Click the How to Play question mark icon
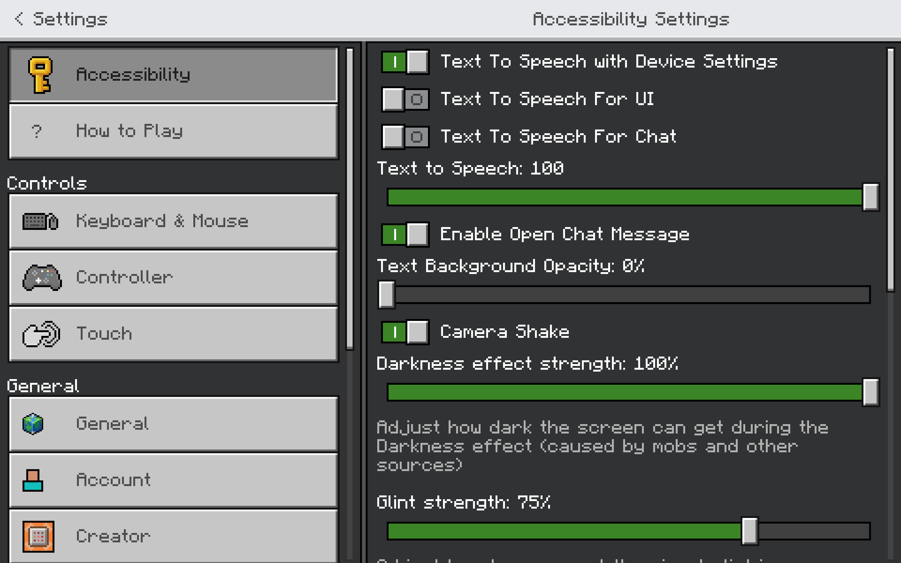Viewport: 901px width, 563px height. point(36,131)
